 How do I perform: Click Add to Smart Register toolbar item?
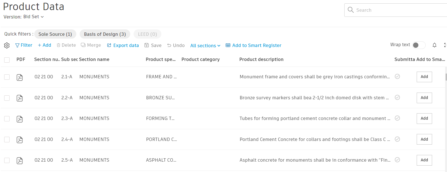253,45
